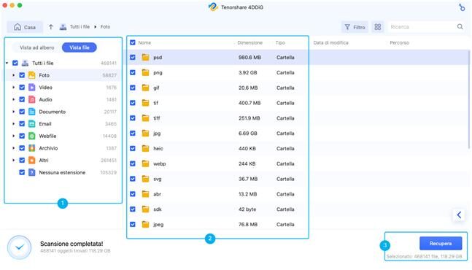This screenshot has width=472, height=270.
Task: Uncheck the psd folder checkbox
Action: (133, 57)
